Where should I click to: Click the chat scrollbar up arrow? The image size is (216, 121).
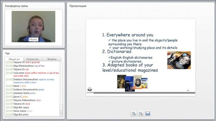[61, 112]
